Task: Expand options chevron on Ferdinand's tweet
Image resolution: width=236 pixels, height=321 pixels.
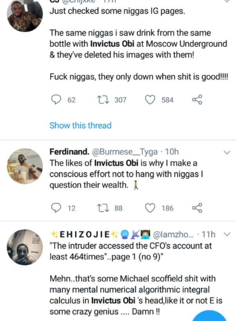Action: 227,152
